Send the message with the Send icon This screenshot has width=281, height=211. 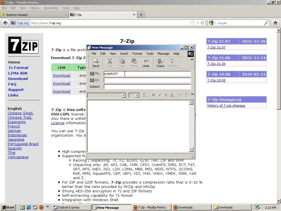click(x=95, y=63)
